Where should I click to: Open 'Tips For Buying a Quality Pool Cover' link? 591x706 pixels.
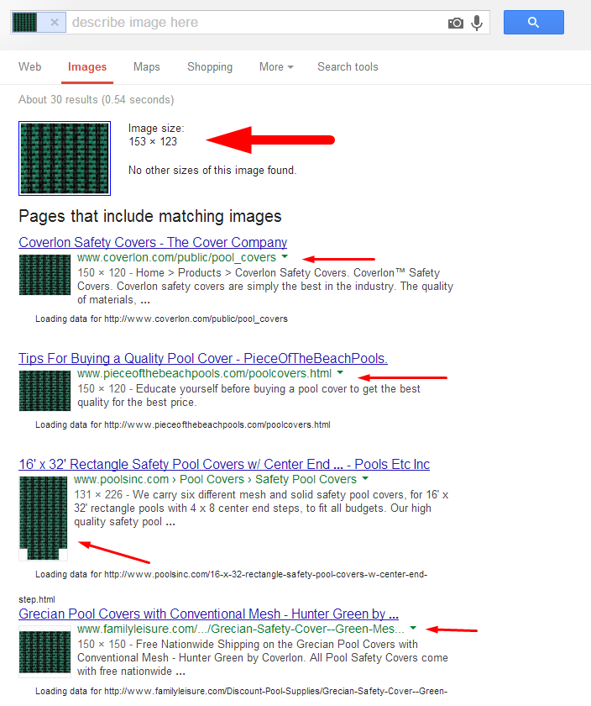(x=203, y=358)
